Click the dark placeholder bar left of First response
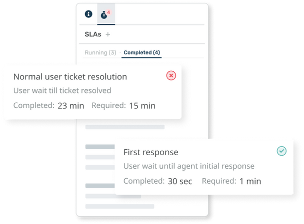The height and width of the screenshot is (224, 304). tap(99, 147)
